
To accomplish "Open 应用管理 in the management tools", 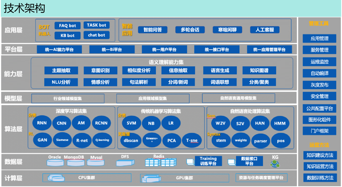I will click(x=319, y=39).
